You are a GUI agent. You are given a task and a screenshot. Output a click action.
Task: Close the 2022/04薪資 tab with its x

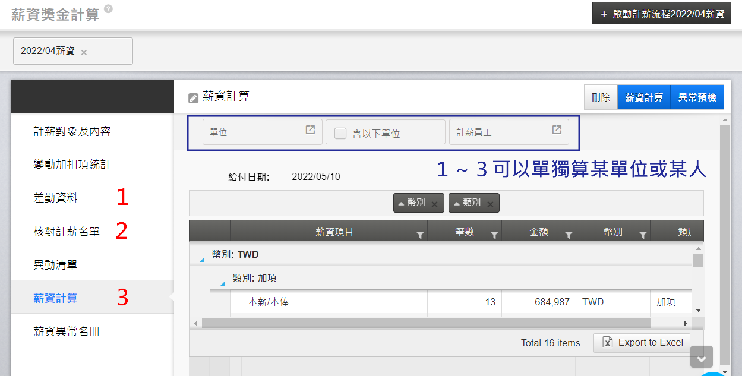84,52
